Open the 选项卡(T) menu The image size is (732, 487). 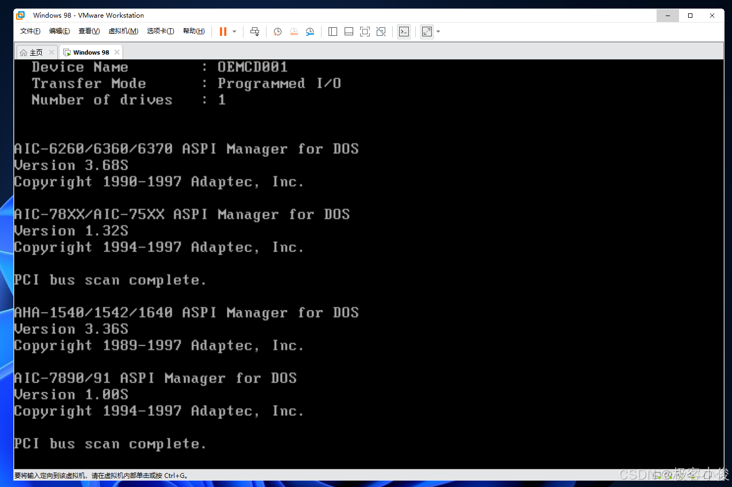click(x=161, y=31)
